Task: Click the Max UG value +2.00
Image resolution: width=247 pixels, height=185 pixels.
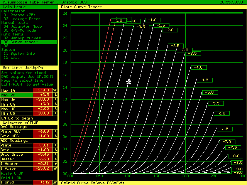Action: tap(42, 109)
